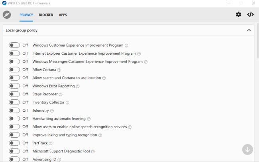Click the Handwriting automatic learning label
The width and height of the screenshot is (259, 162).
click(59, 119)
